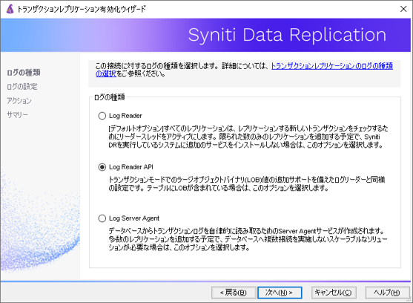Select the アクション step in sidebar
413x303 pixels.
19,100
